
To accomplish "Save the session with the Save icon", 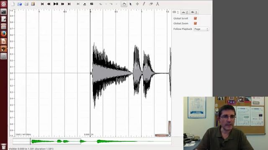I will coord(26,4).
